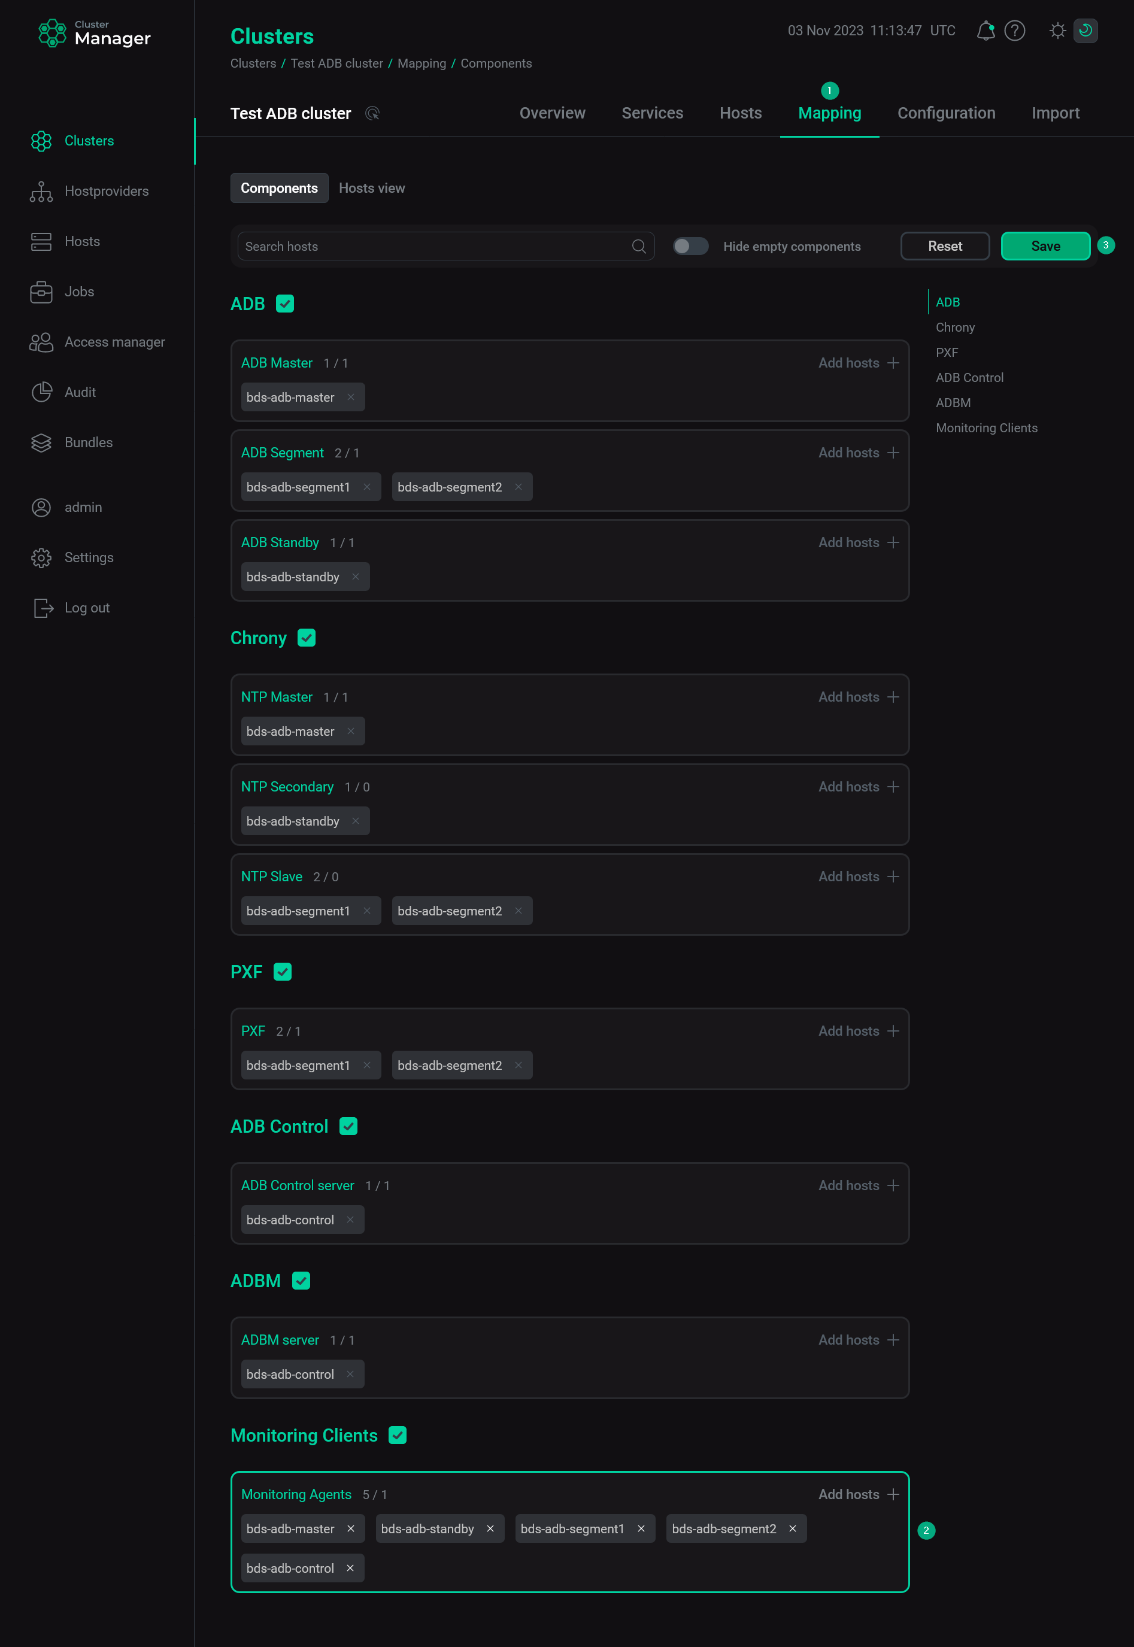Uncheck the Monitoring Clients checkbox
The image size is (1134, 1647).
[x=398, y=1435]
